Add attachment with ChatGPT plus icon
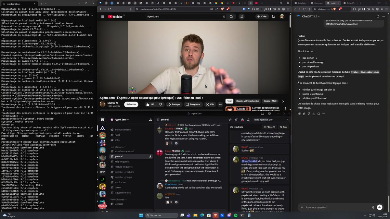The width and height of the screenshot is (390, 219). (x=302, y=207)
